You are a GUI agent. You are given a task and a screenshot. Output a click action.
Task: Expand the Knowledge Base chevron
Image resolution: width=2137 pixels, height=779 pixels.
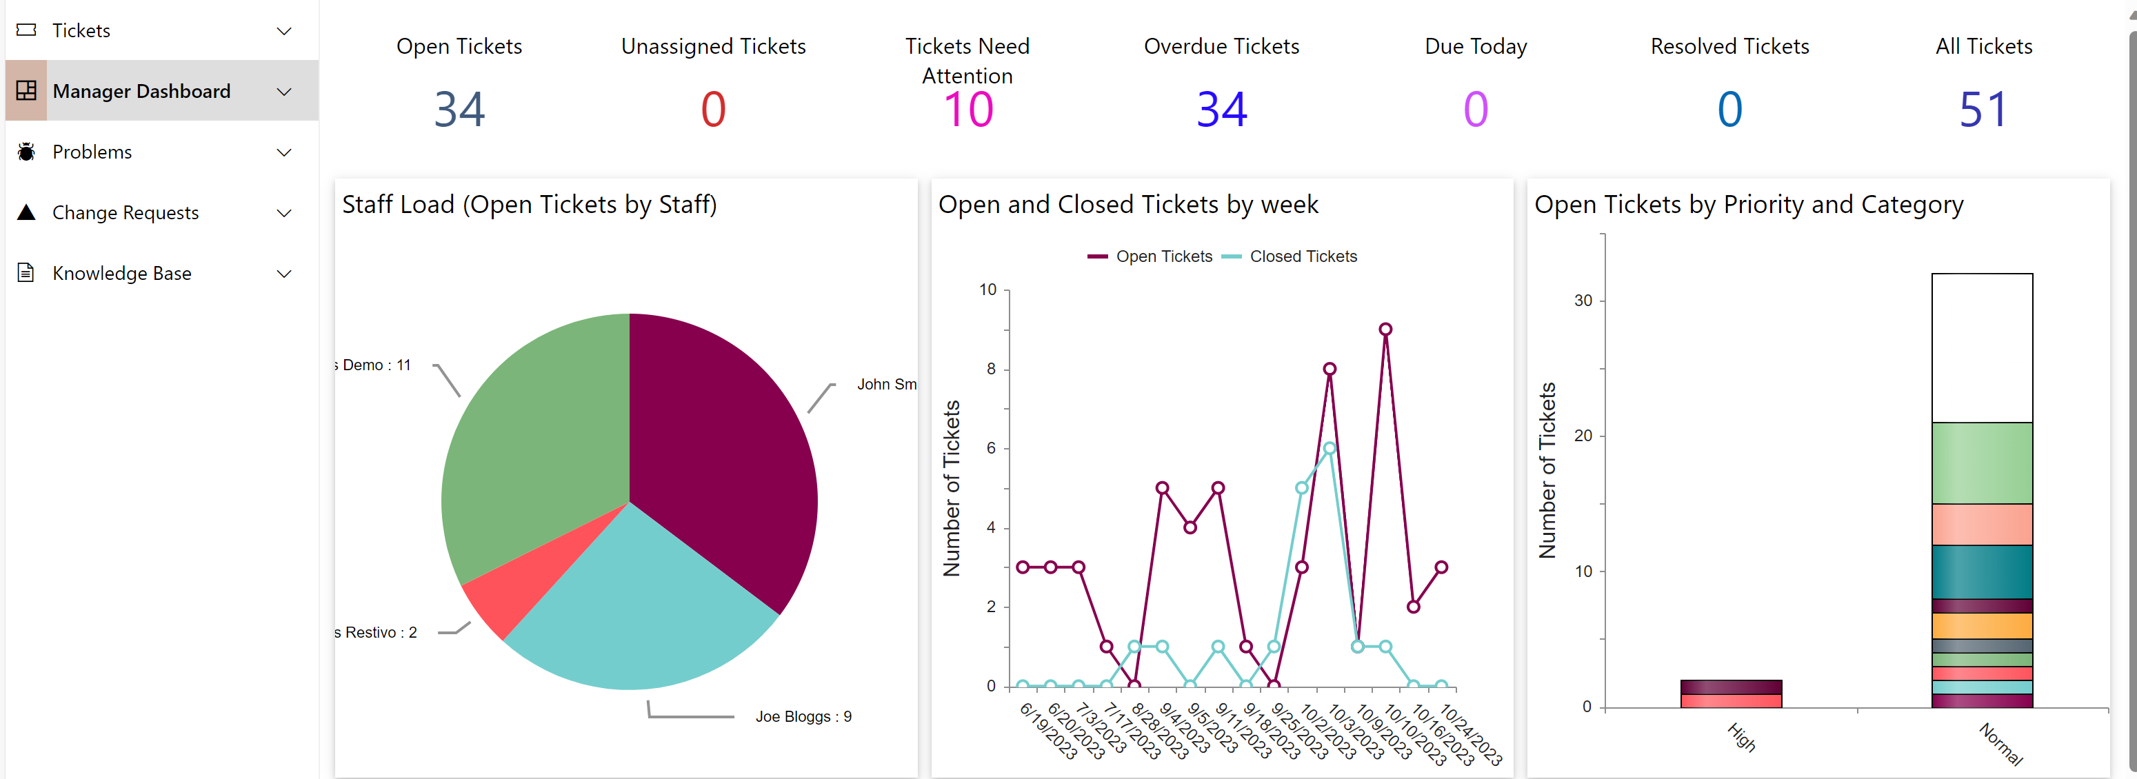tap(283, 273)
